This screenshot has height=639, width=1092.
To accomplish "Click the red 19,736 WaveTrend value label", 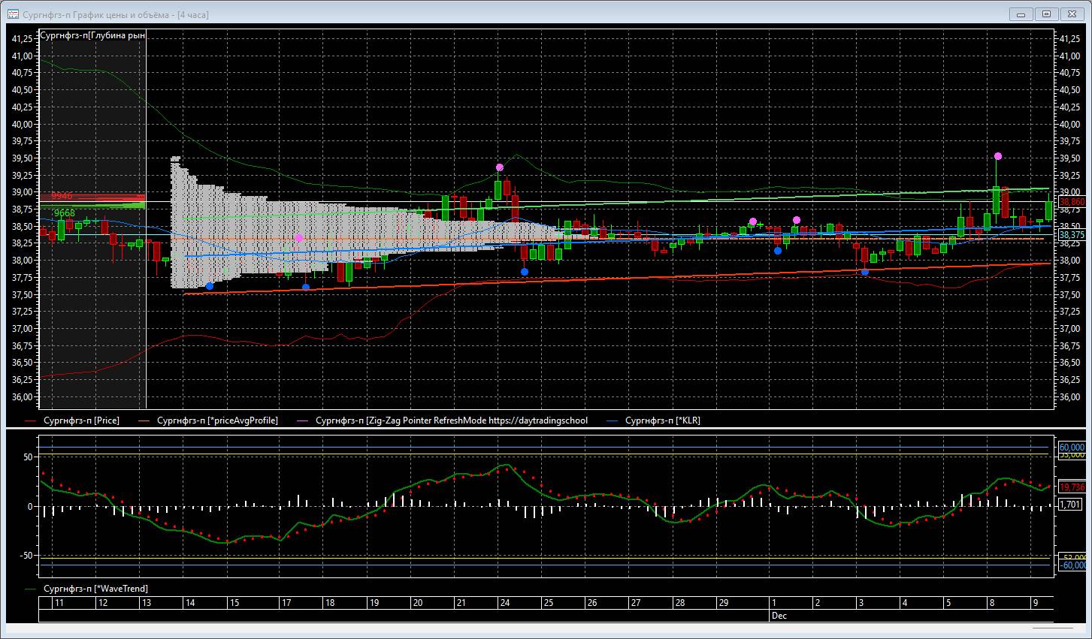I will click(x=1072, y=487).
